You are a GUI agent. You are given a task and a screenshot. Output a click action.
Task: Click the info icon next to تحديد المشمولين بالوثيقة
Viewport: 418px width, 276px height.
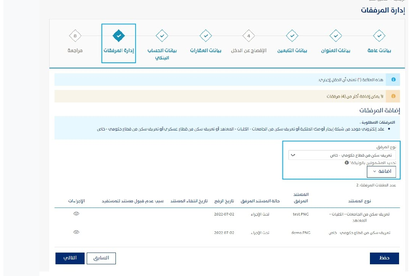point(346,163)
